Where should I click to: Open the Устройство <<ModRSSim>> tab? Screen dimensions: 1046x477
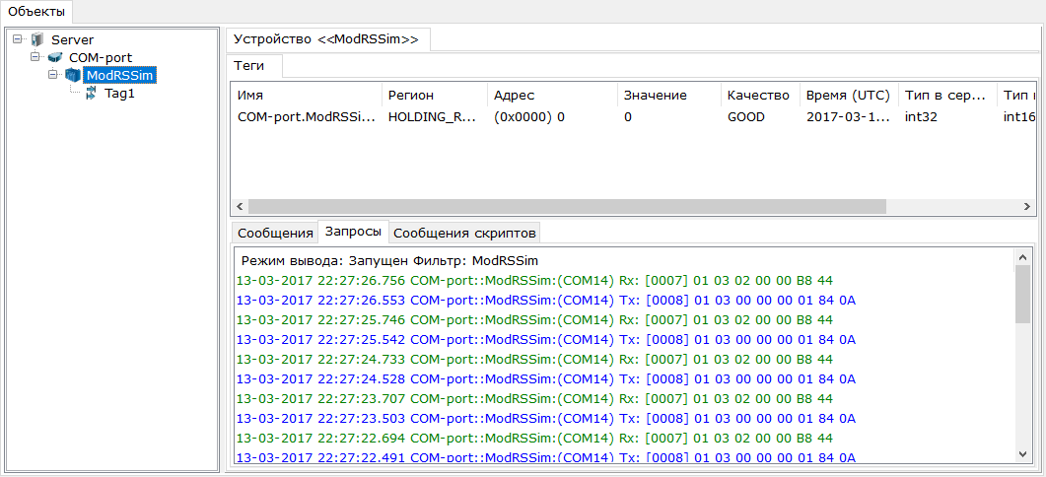327,39
